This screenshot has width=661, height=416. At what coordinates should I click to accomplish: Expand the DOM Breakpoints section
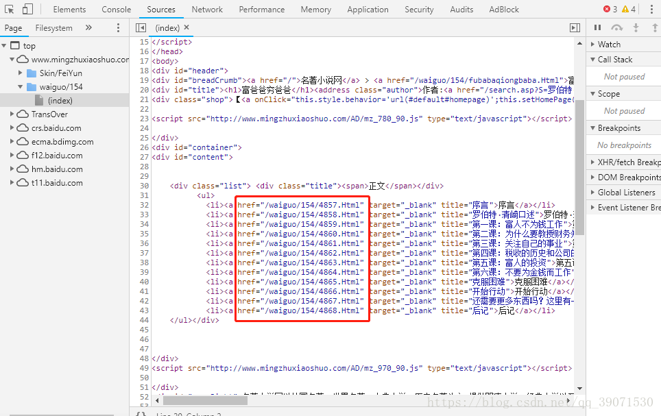pos(625,177)
